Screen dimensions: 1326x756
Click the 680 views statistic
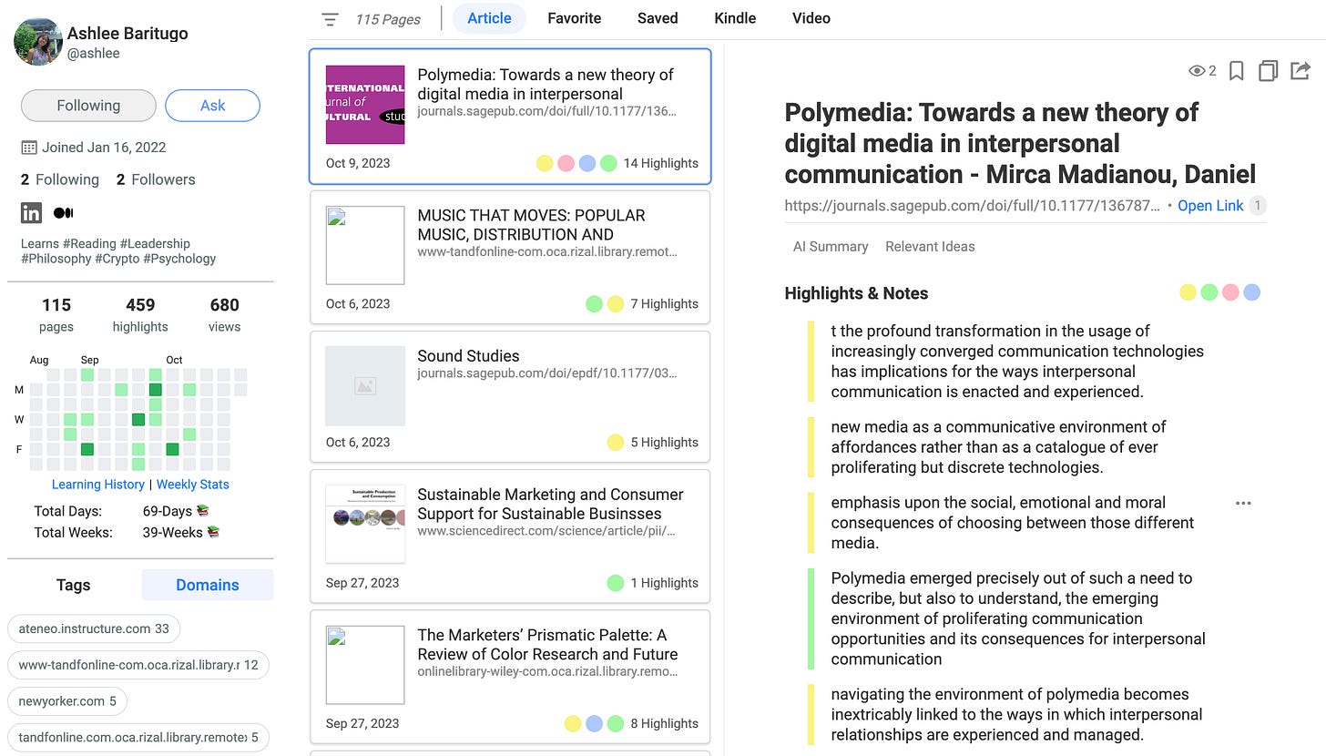(224, 314)
